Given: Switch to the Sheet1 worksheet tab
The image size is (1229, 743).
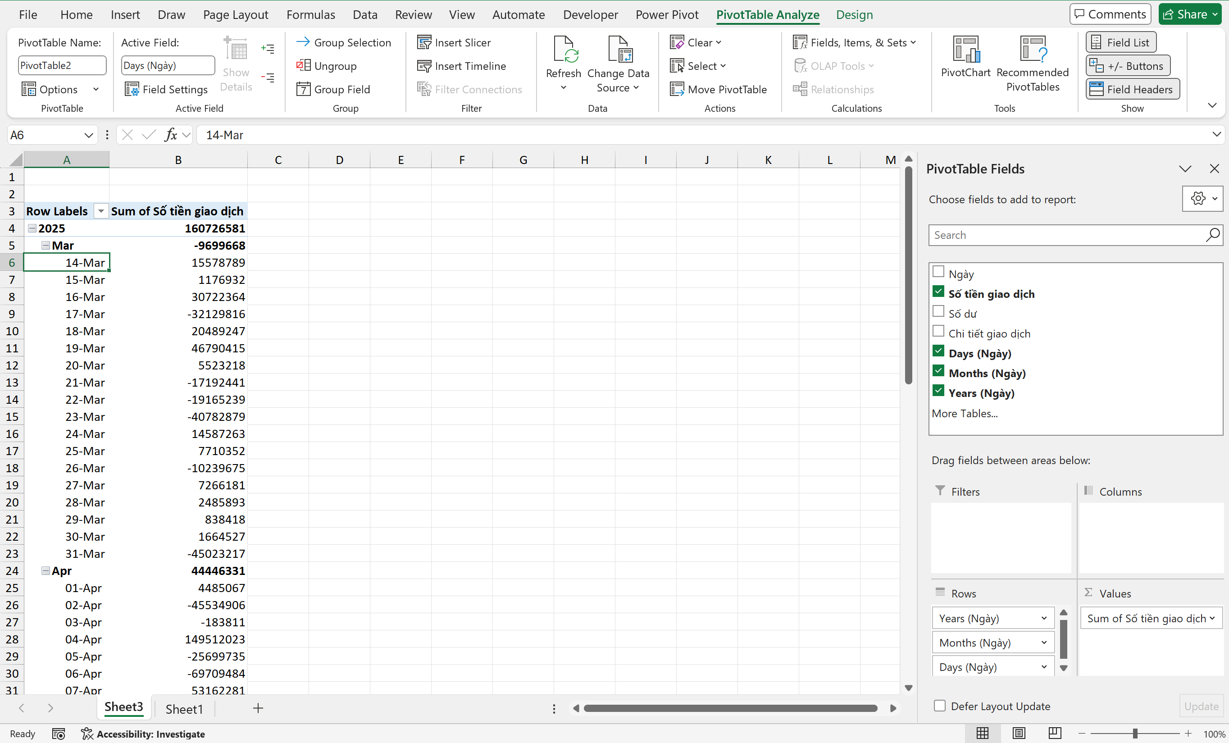Looking at the screenshot, I should (x=184, y=709).
